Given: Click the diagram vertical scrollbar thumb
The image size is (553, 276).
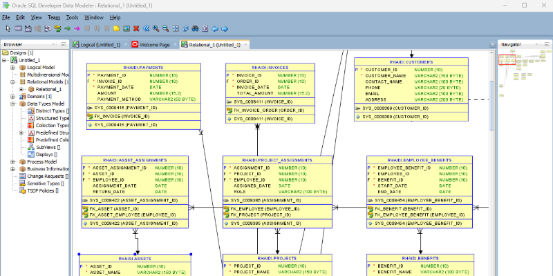Looking at the screenshot, I should pyautogui.click(x=492, y=105).
